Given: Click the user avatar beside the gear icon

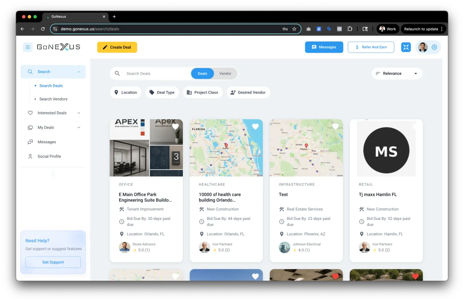Looking at the screenshot, I should coord(423,47).
